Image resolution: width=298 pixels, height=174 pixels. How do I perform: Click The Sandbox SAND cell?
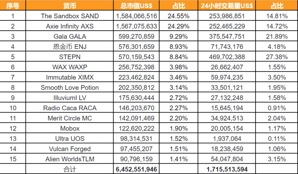coord(70,16)
